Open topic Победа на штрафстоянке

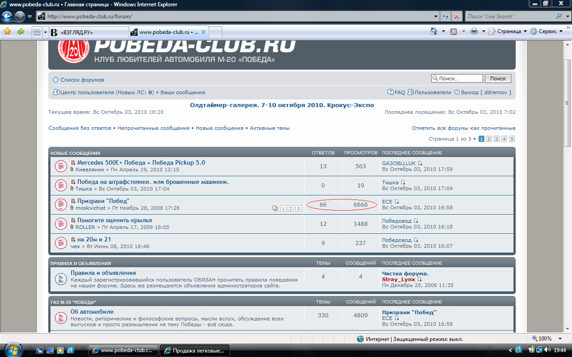click(153, 182)
